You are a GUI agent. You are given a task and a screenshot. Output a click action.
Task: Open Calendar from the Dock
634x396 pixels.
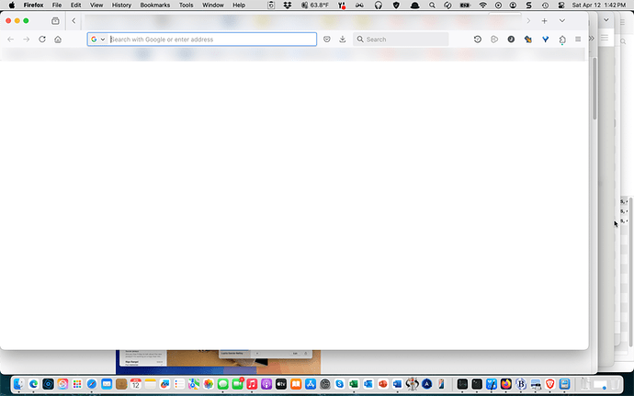pyautogui.click(x=135, y=383)
